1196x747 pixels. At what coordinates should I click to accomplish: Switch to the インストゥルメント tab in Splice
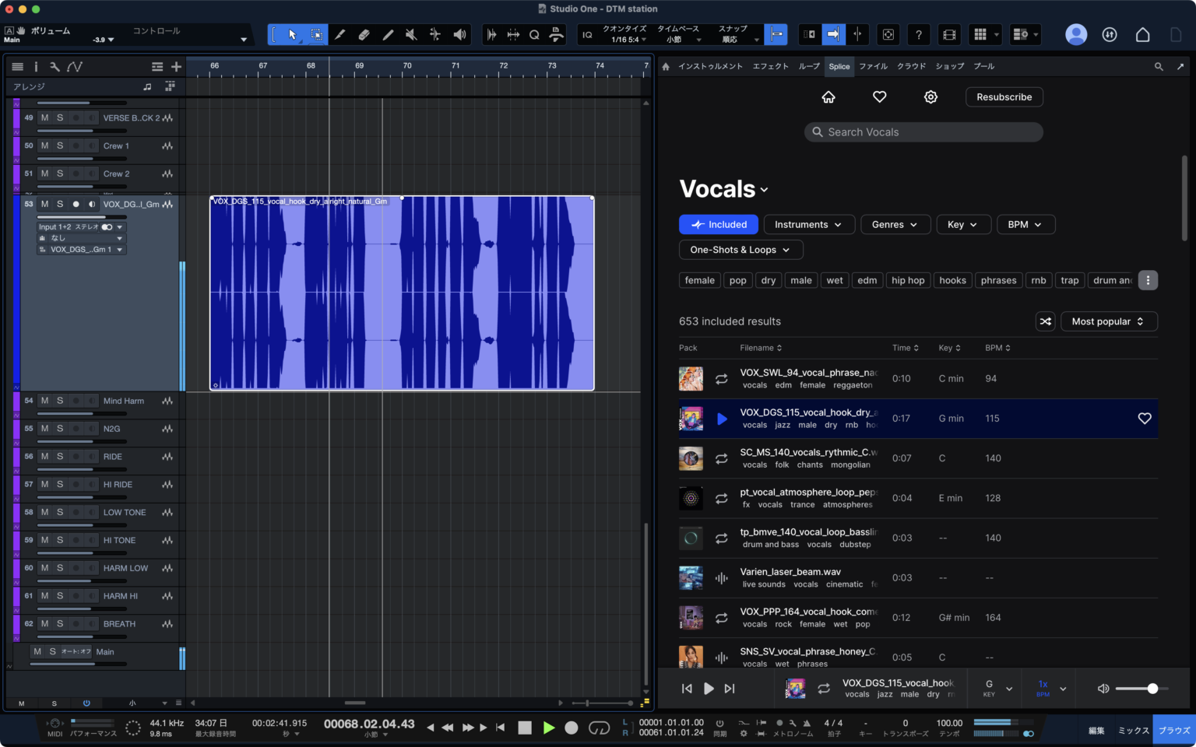pos(712,66)
